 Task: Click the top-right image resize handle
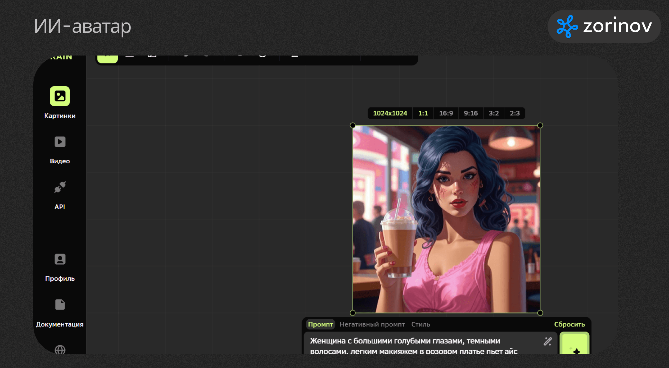540,126
